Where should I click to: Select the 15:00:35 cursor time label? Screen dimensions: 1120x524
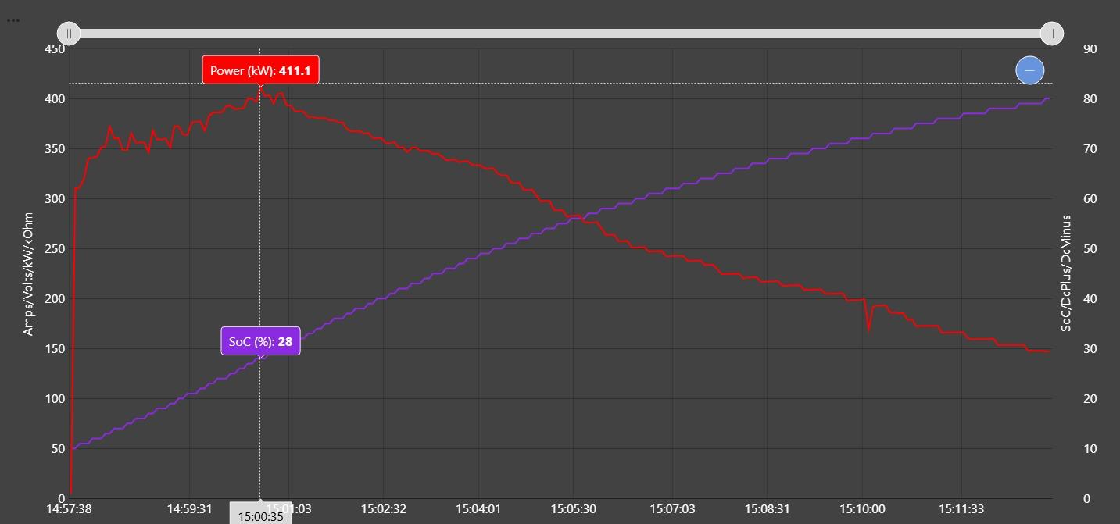point(260,516)
